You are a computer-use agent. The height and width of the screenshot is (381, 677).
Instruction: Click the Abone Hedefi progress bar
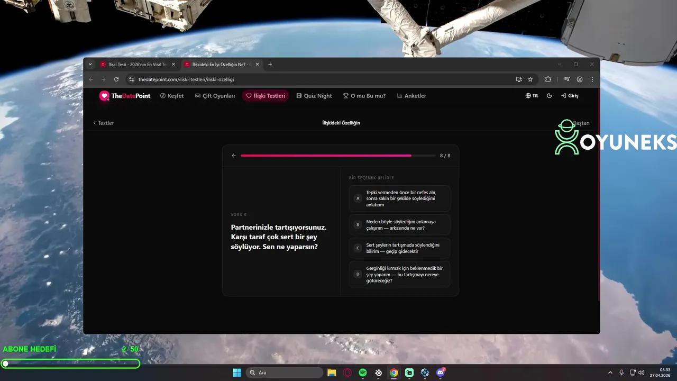(70, 364)
